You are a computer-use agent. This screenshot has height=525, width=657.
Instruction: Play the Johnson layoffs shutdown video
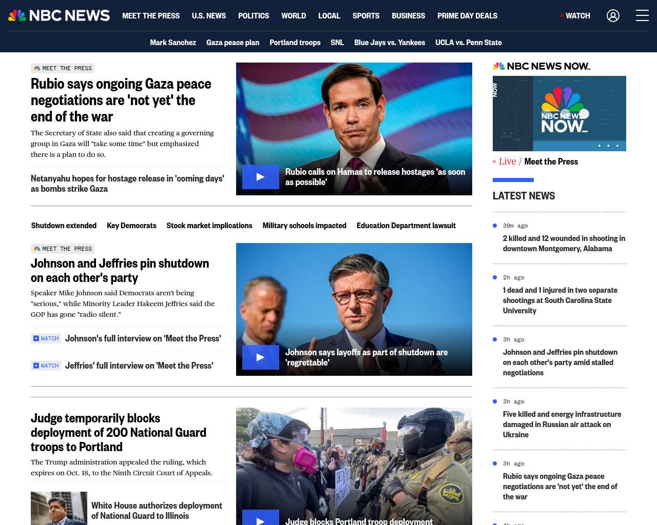(x=261, y=357)
